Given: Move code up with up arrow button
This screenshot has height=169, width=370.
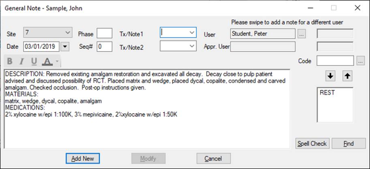Looking at the screenshot, I should (347, 76).
